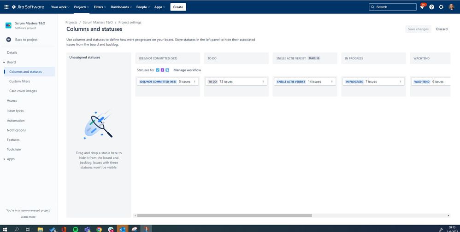
Task: Click Scrum Masters T&O breadcrumb link
Action: [x=98, y=22]
